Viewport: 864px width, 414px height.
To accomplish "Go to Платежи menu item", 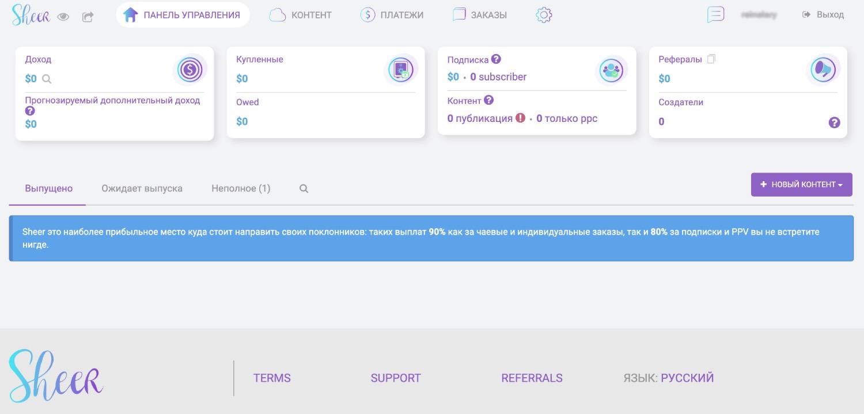I will pos(392,15).
